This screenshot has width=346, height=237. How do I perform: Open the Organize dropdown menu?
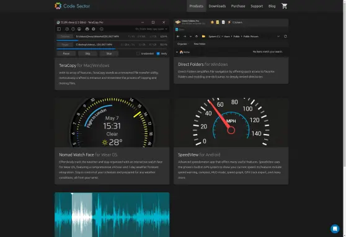(183, 44)
